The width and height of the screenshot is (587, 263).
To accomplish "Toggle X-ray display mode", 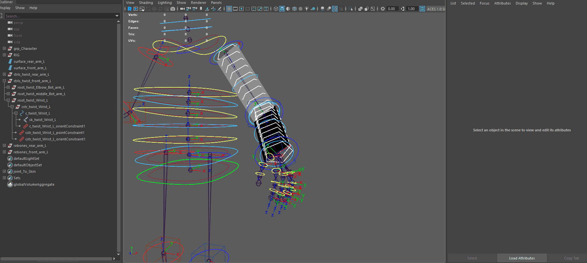I will pos(360,9).
